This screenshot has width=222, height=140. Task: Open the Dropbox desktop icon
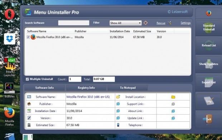coord(9,39)
